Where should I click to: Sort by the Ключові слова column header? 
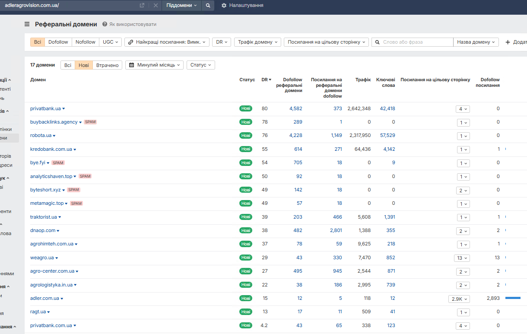385,82
